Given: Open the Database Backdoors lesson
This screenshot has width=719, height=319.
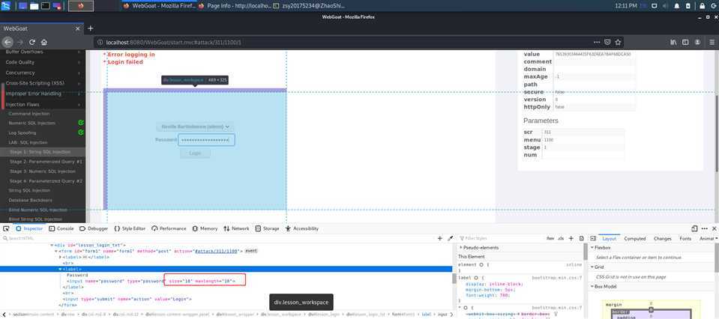Looking at the screenshot, I should [30, 201].
